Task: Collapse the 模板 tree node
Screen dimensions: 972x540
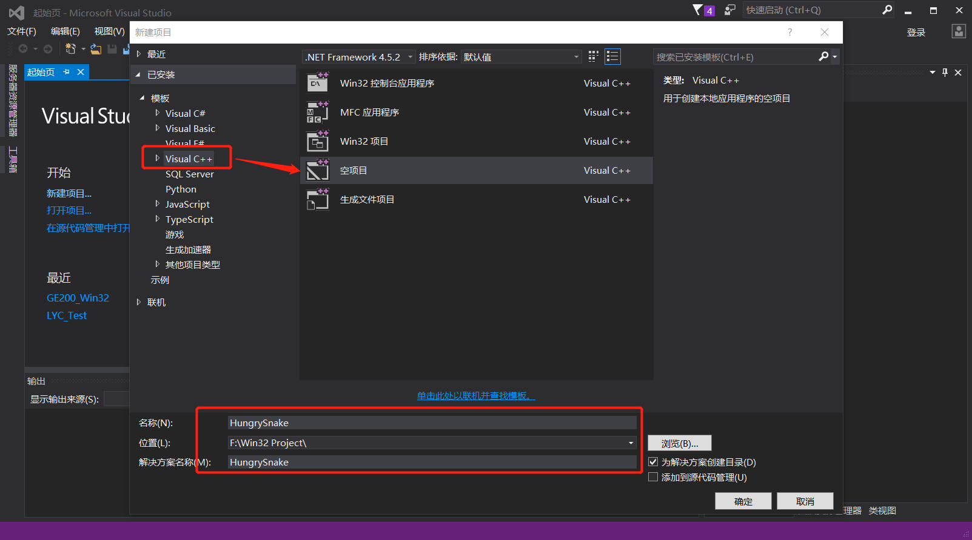Action: [x=142, y=98]
